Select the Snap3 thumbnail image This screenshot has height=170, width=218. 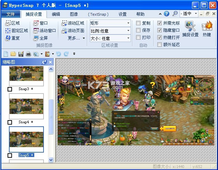pyautogui.click(x=26, y=76)
